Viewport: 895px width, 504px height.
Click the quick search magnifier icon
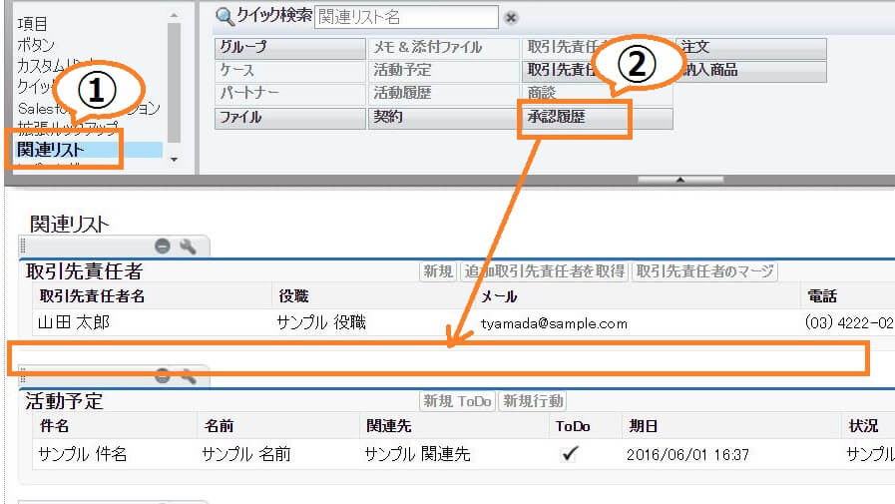point(224,17)
